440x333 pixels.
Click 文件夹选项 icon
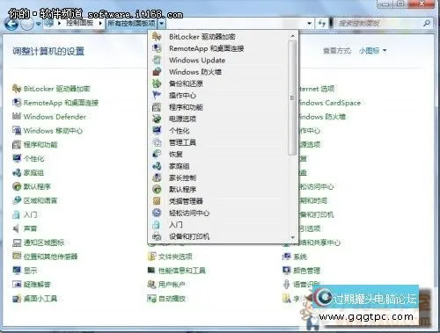(x=151, y=257)
